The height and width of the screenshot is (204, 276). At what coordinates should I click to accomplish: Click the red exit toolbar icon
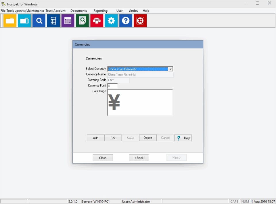pyautogui.click(x=140, y=21)
